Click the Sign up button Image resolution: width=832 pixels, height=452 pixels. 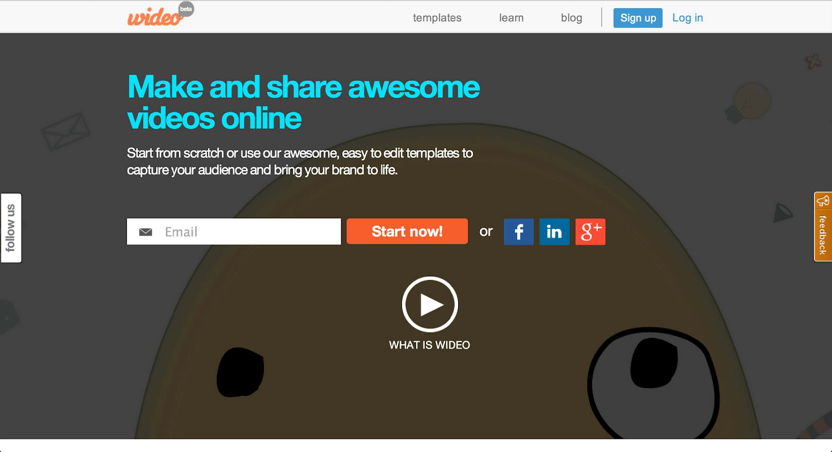tap(638, 18)
